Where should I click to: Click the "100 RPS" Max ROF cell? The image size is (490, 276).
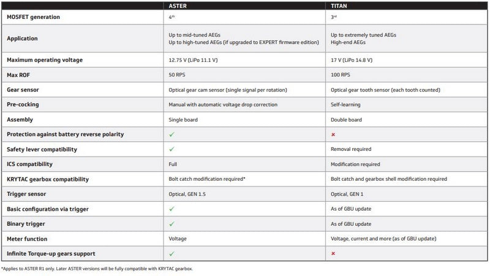[341, 74]
